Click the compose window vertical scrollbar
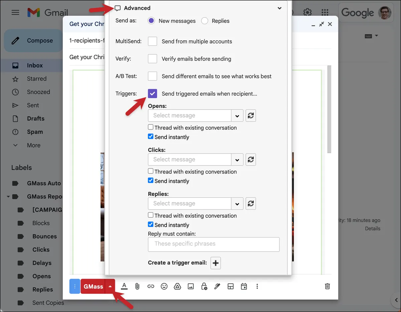Viewport: 401px width, 312px height. click(329, 109)
